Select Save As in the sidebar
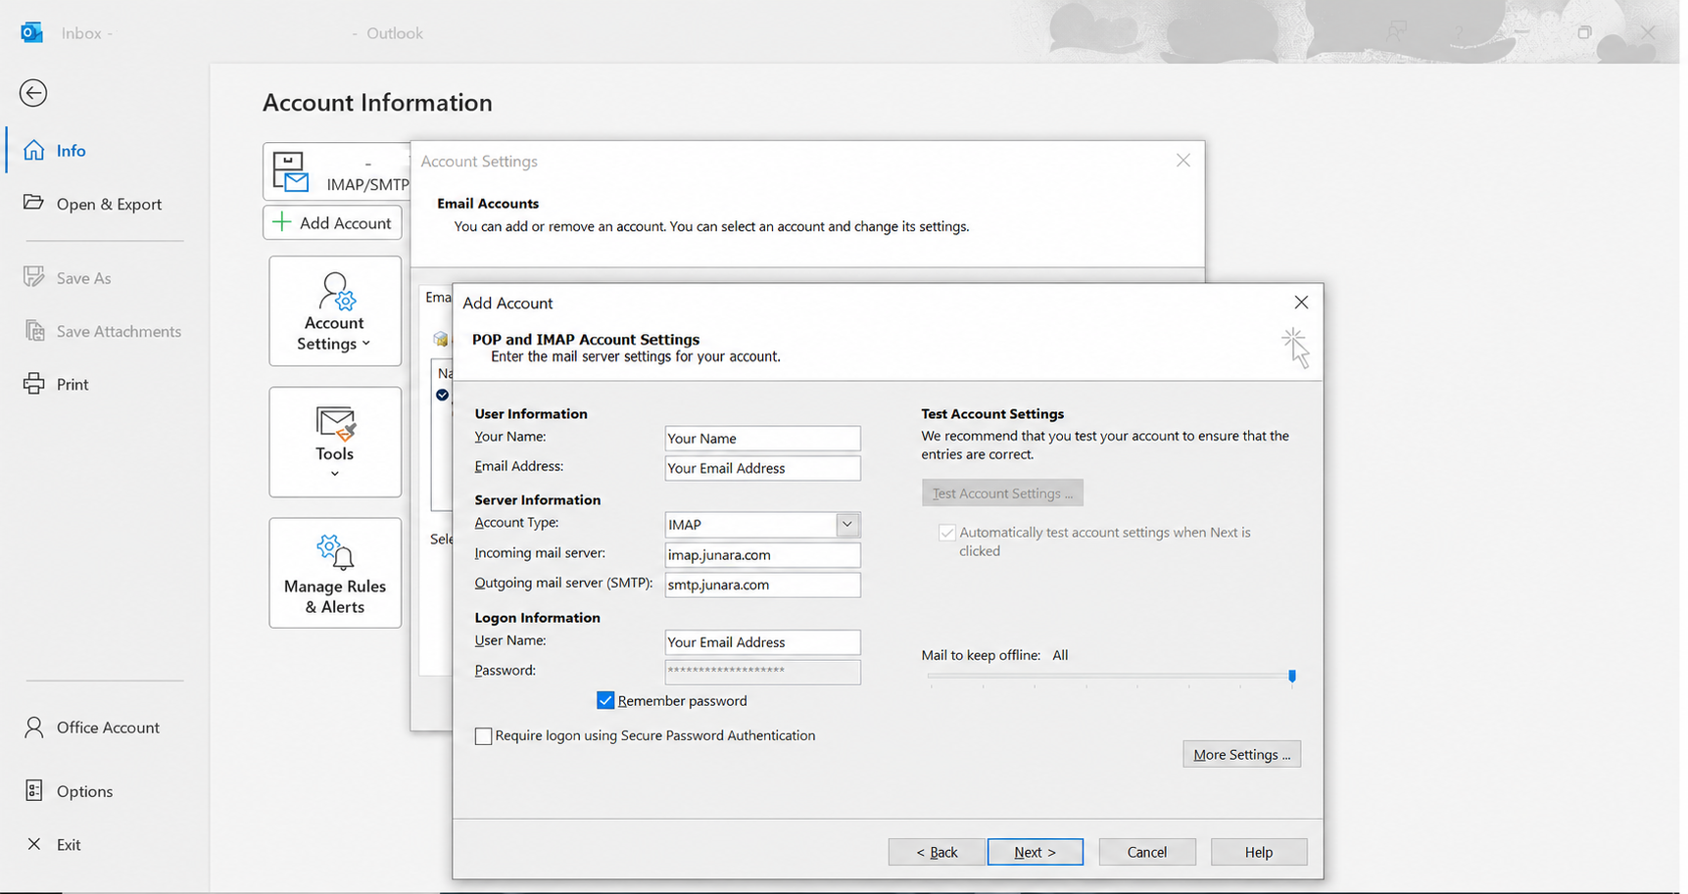1688x894 pixels. click(x=68, y=278)
